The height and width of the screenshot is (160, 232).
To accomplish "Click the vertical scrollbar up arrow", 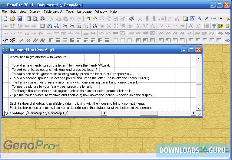I will point(199,59).
